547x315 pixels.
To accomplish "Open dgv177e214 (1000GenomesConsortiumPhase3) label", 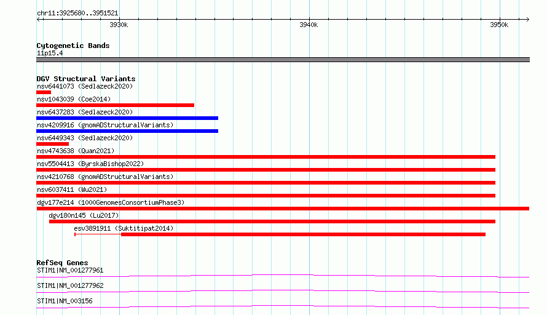I will click(111, 202).
